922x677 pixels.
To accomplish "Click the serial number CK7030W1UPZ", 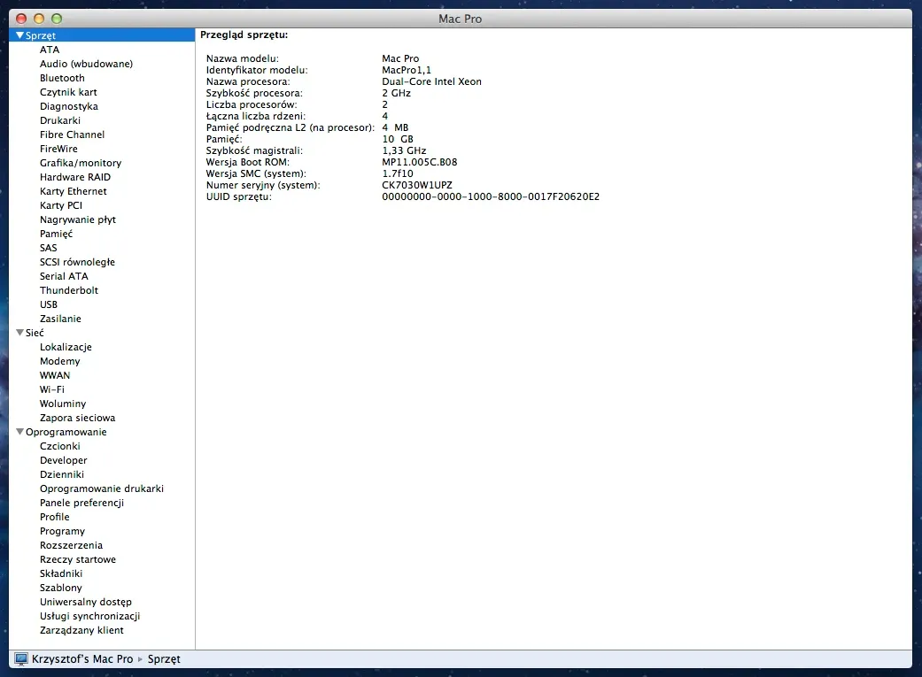I will coord(417,185).
